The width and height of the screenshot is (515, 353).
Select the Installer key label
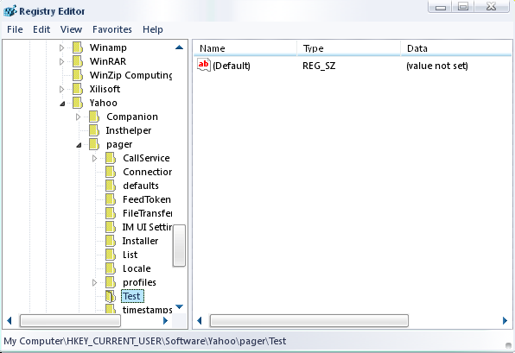pyautogui.click(x=140, y=241)
